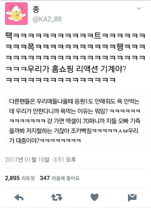151x212 pixels.
Task: Click the 마음에 들어요 label
Action: point(66,178)
